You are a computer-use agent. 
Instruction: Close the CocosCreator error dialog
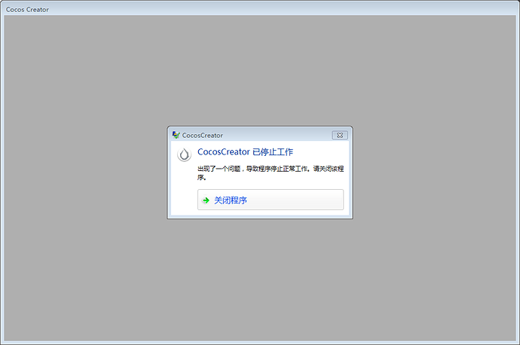(x=340, y=136)
